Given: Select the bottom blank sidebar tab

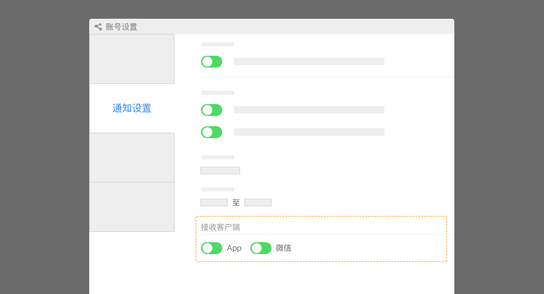Looking at the screenshot, I should (132, 207).
